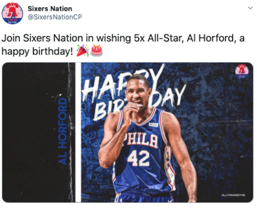This screenshot has width=257, height=208.
Task: Click the party popper emoji
Action: 82,50
